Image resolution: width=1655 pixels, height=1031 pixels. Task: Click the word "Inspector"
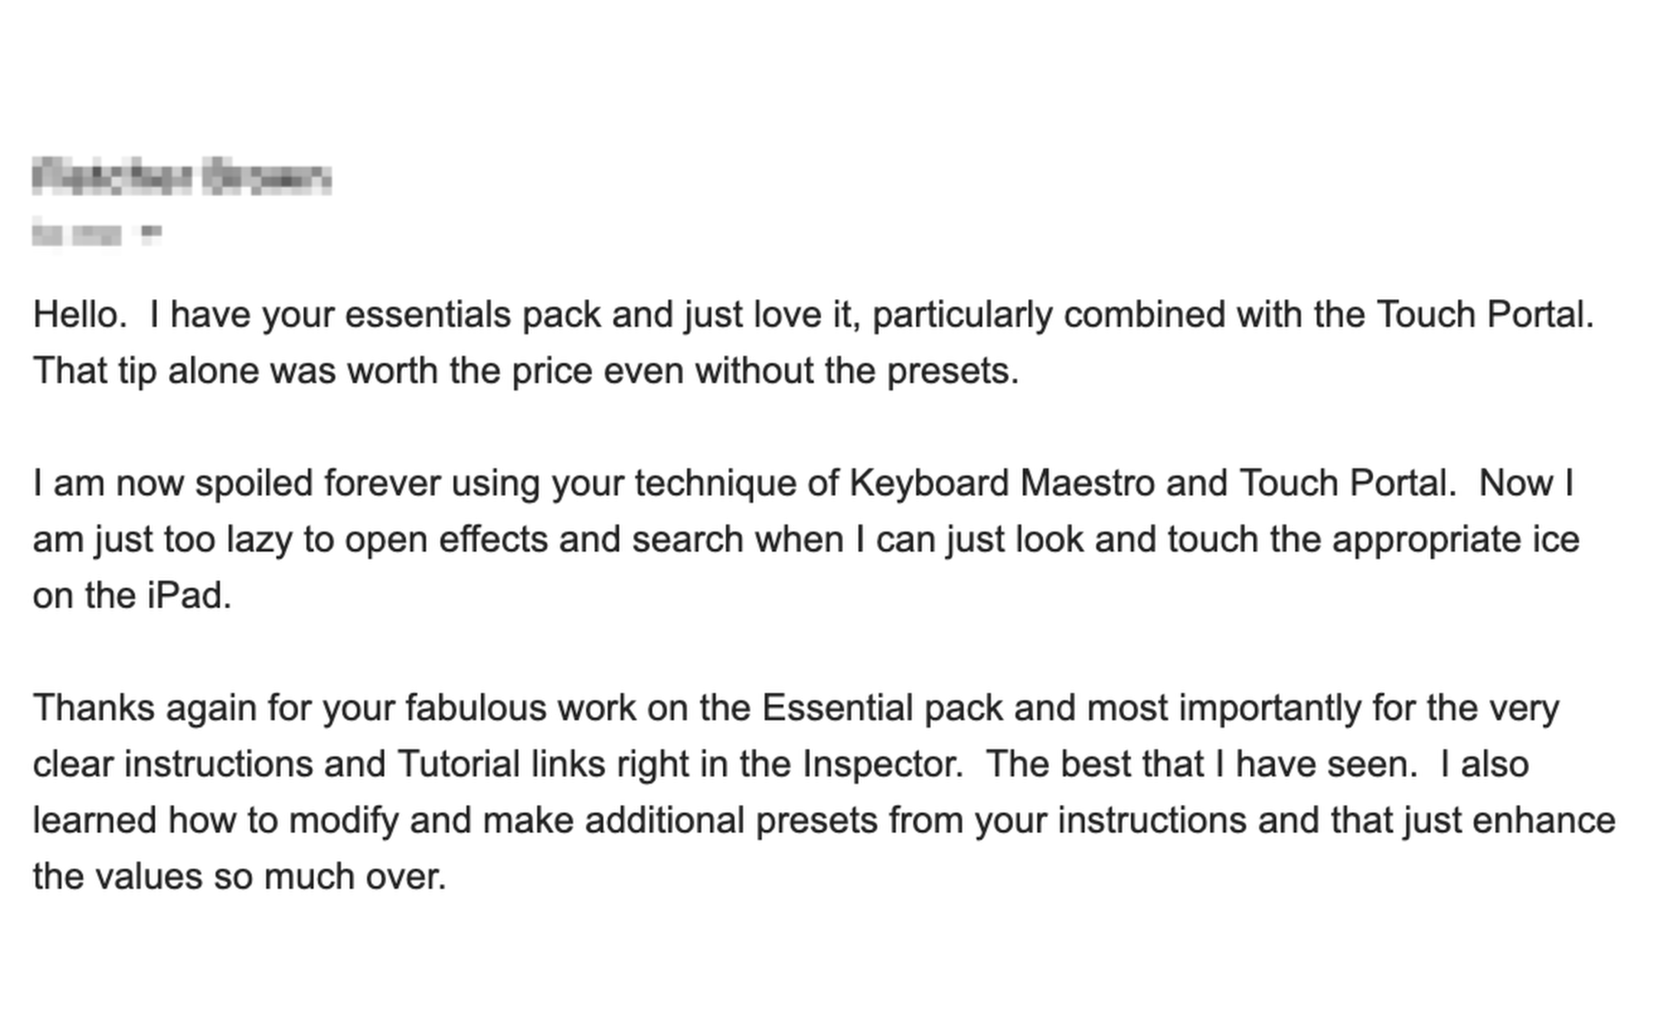(881, 764)
